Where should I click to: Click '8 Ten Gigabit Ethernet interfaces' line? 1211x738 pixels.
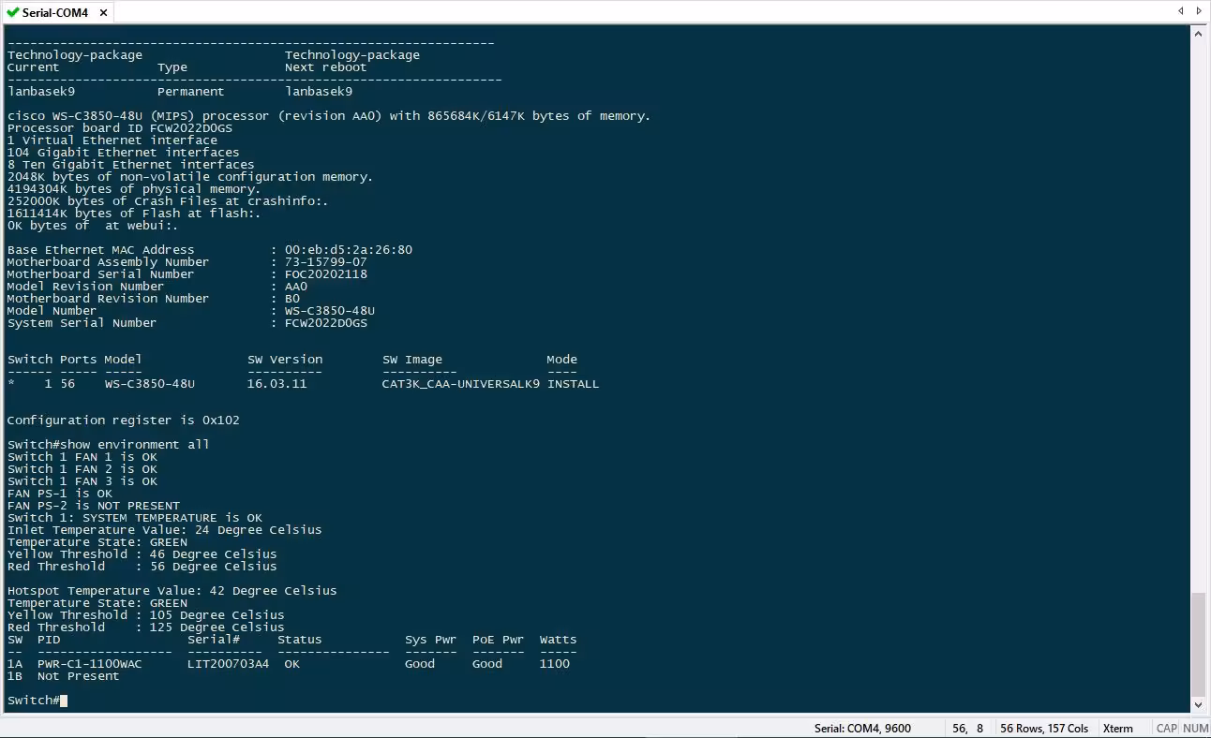point(131,165)
